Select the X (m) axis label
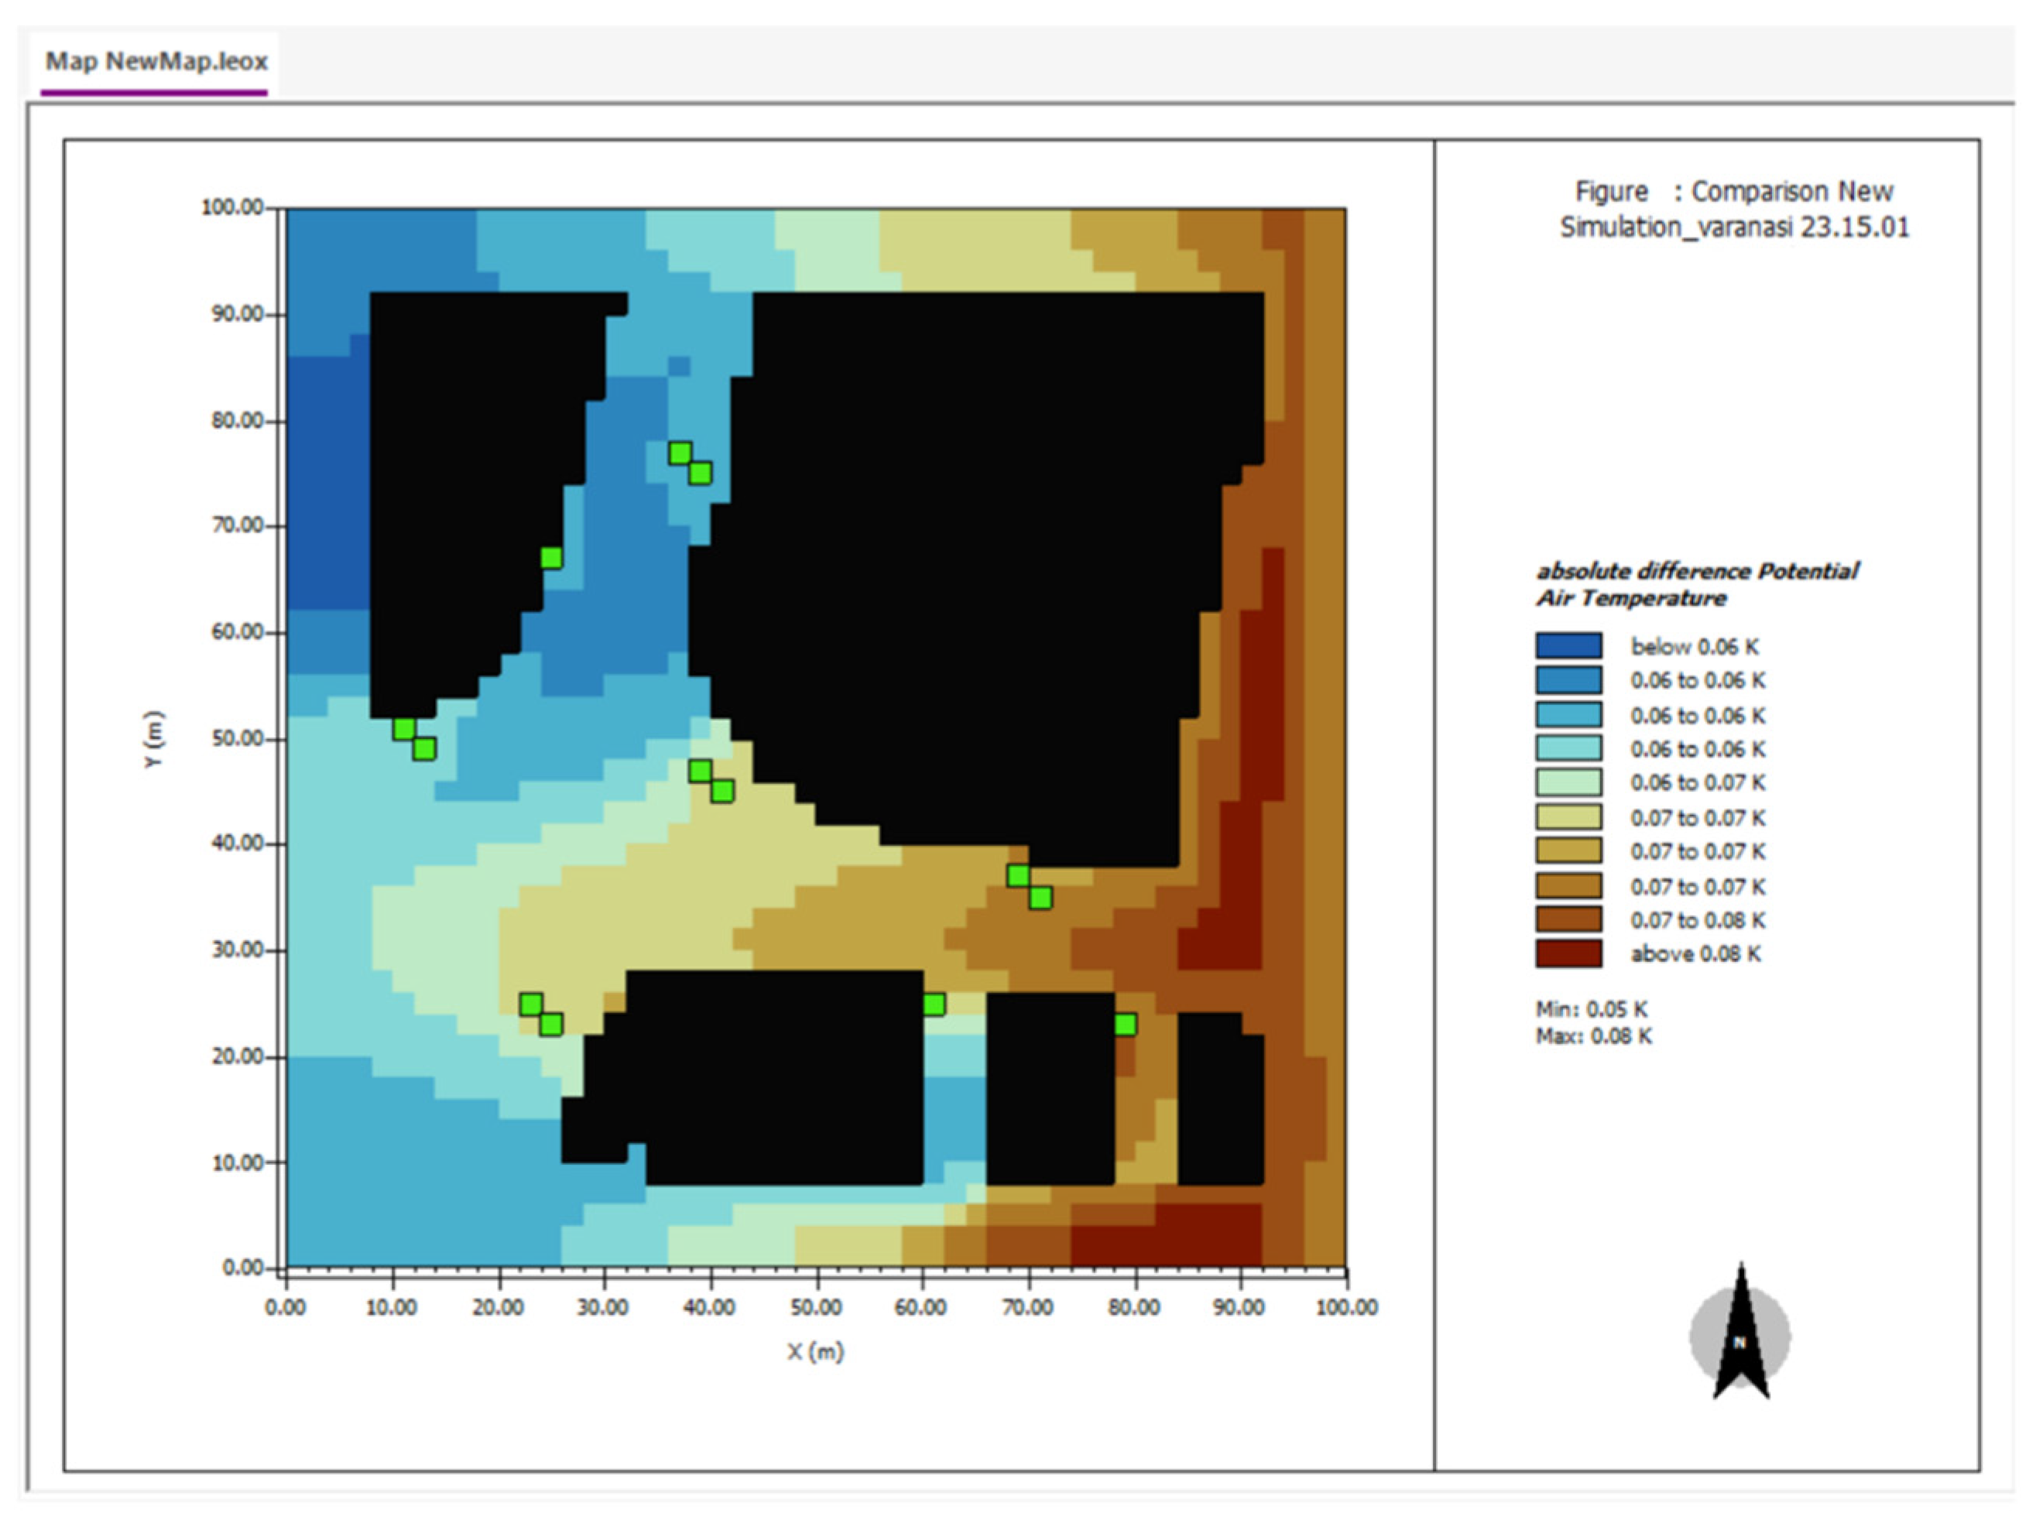The width and height of the screenshot is (2036, 1520). [x=815, y=1351]
